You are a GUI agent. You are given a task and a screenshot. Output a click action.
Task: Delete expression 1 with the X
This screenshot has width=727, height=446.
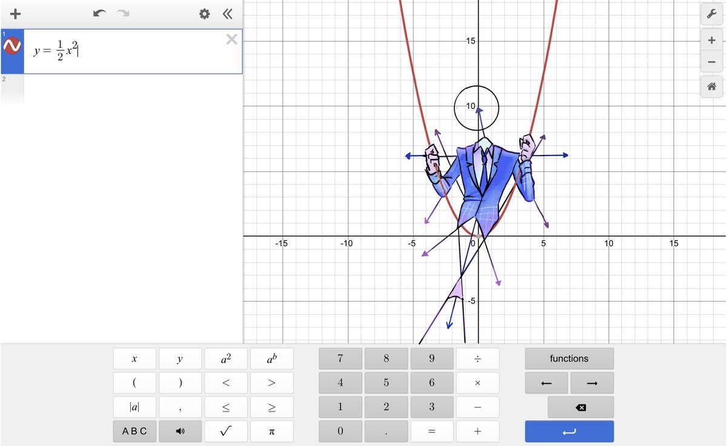click(231, 40)
